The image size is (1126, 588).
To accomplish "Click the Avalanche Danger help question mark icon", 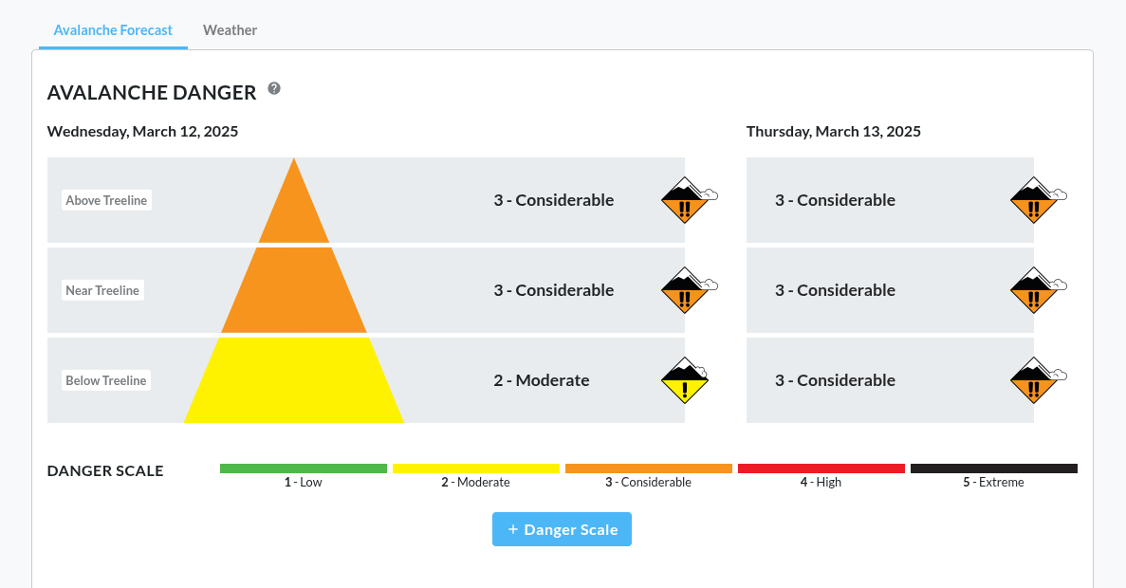I will coord(274,88).
